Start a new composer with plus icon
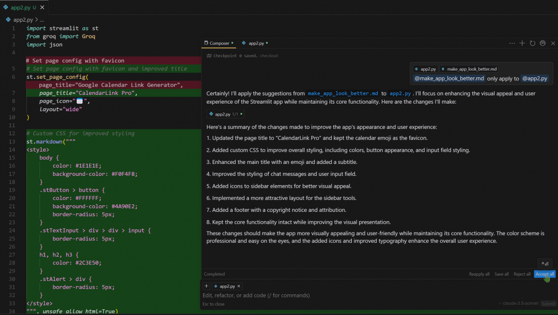Screen dimensions: 558x315 click(x=522, y=43)
